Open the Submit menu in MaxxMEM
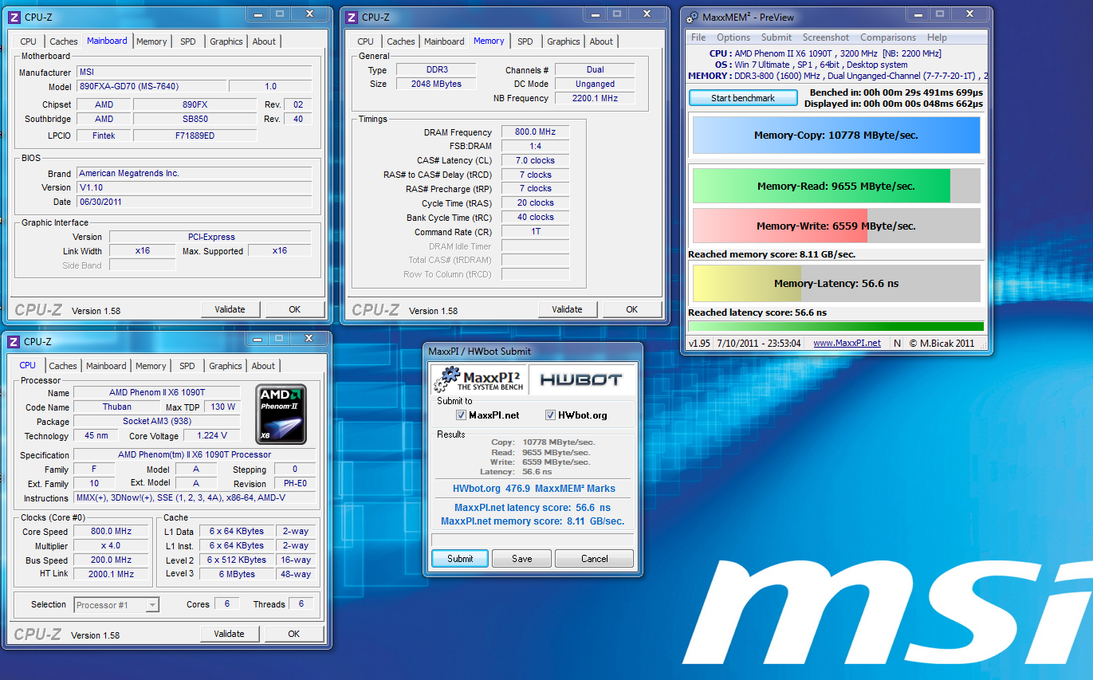Image resolution: width=1093 pixels, height=680 pixels. pyautogui.click(x=777, y=37)
